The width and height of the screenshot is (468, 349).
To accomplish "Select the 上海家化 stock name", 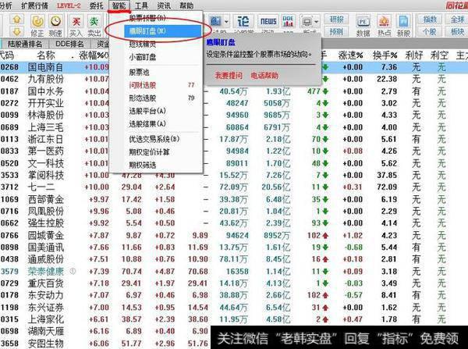I will pos(46,319).
